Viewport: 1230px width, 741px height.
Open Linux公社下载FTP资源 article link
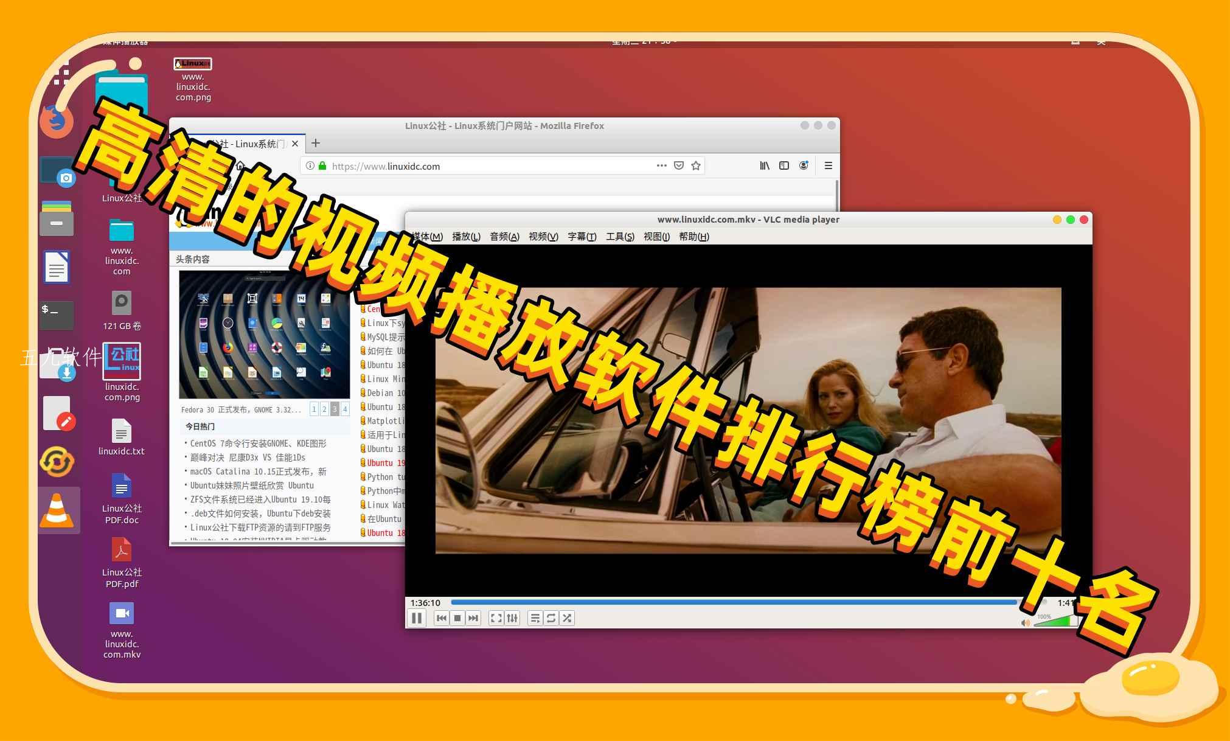point(260,527)
